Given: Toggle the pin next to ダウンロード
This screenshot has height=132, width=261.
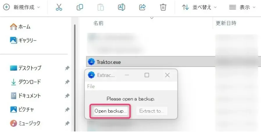Looking at the screenshot, I should click(67, 82).
